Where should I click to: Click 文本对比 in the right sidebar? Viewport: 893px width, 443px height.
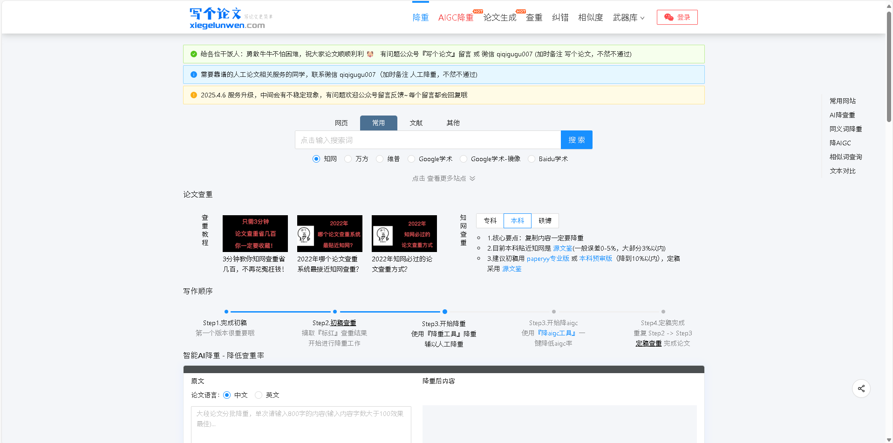pos(843,170)
